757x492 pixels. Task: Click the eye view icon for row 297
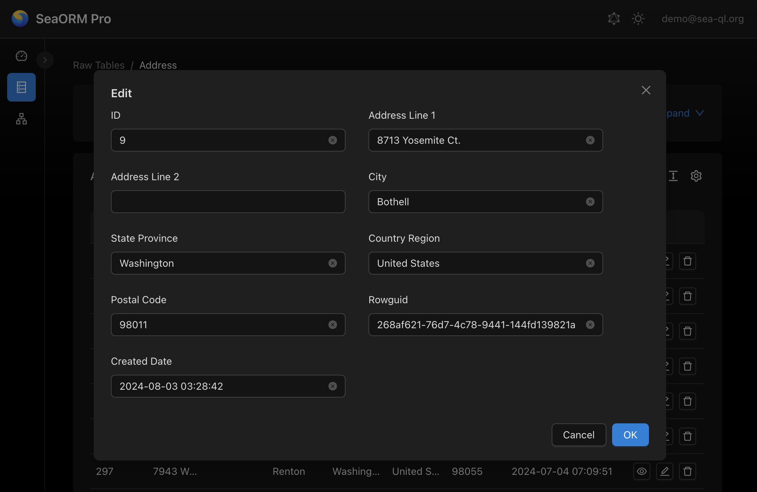pos(642,471)
